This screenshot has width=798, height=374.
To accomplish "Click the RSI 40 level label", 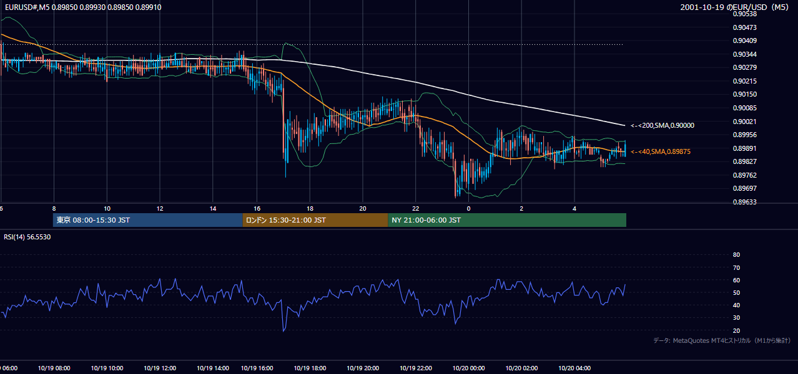I will tap(736, 305).
